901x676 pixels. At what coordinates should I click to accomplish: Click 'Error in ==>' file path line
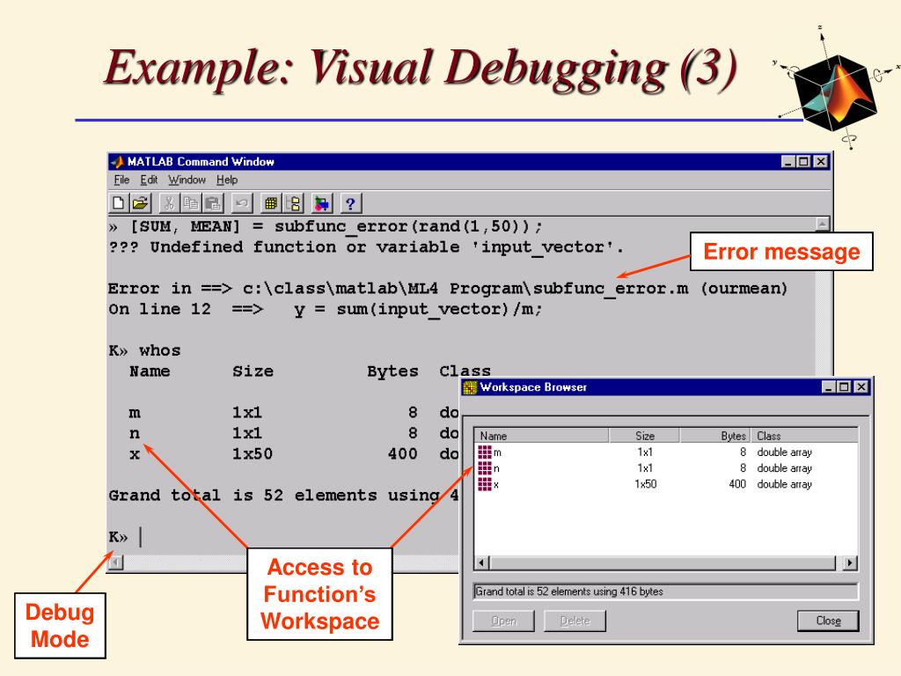pyautogui.click(x=448, y=289)
